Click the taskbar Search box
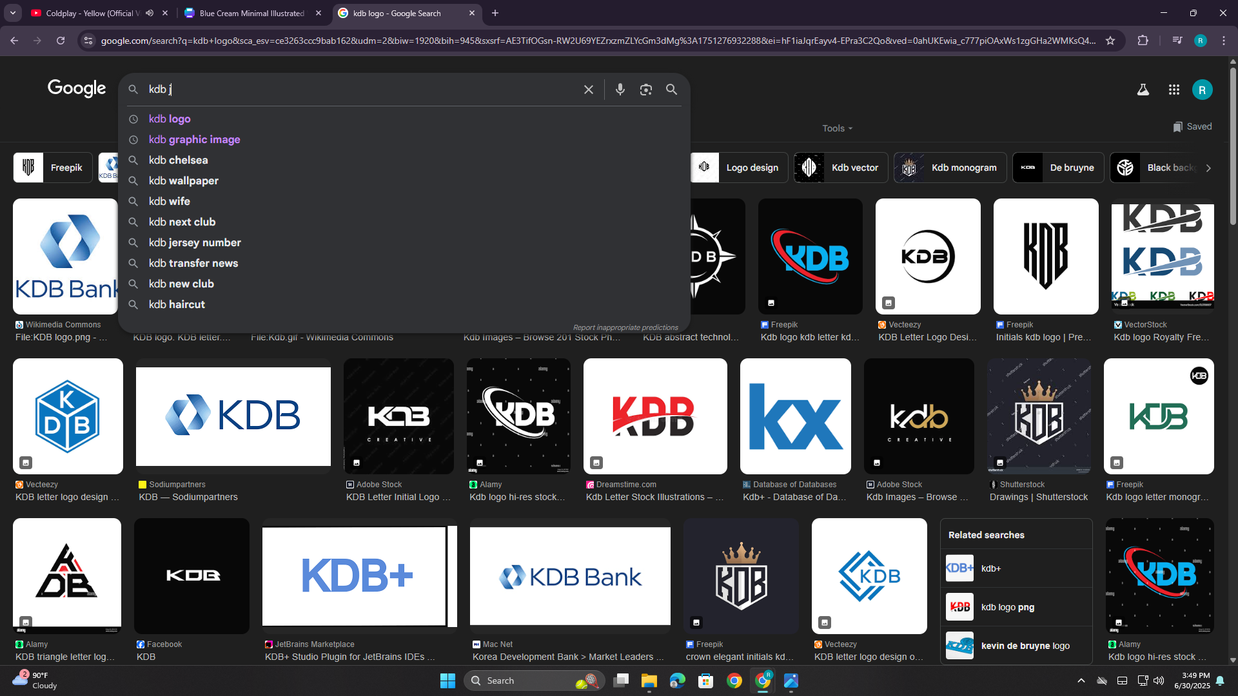Screen dimensions: 1238x696 pos(535,681)
